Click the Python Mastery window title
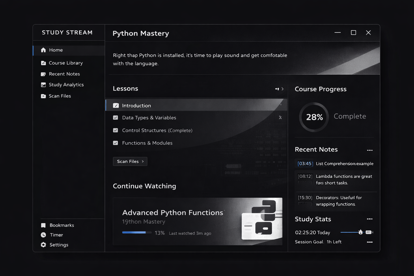 [x=141, y=33]
